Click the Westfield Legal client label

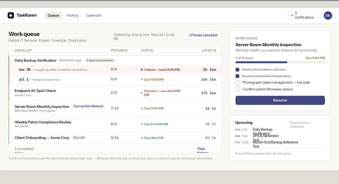click(70, 60)
